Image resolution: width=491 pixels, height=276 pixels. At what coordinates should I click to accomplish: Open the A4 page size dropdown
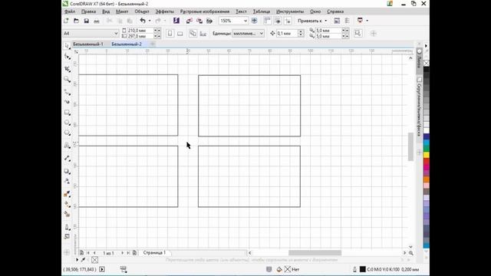tap(116, 33)
